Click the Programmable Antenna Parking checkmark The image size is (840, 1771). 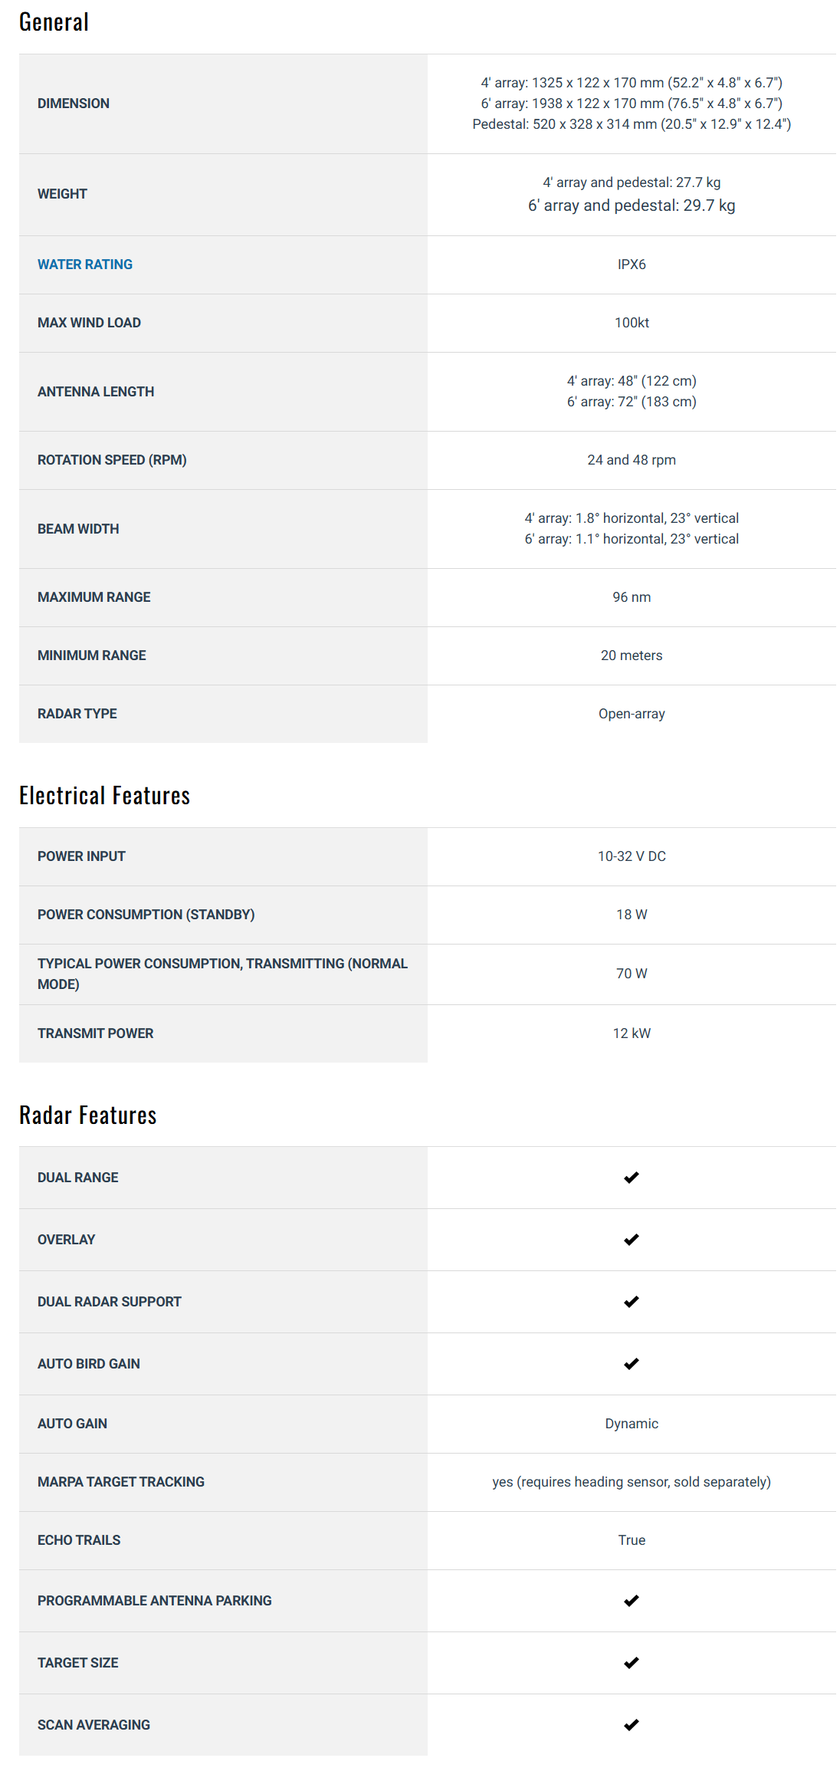pyautogui.click(x=631, y=1601)
